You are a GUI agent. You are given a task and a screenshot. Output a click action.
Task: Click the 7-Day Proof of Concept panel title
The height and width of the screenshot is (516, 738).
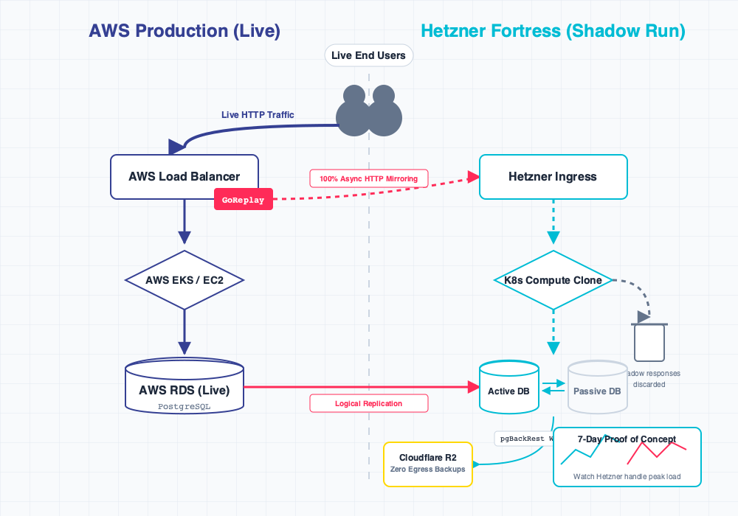627,439
